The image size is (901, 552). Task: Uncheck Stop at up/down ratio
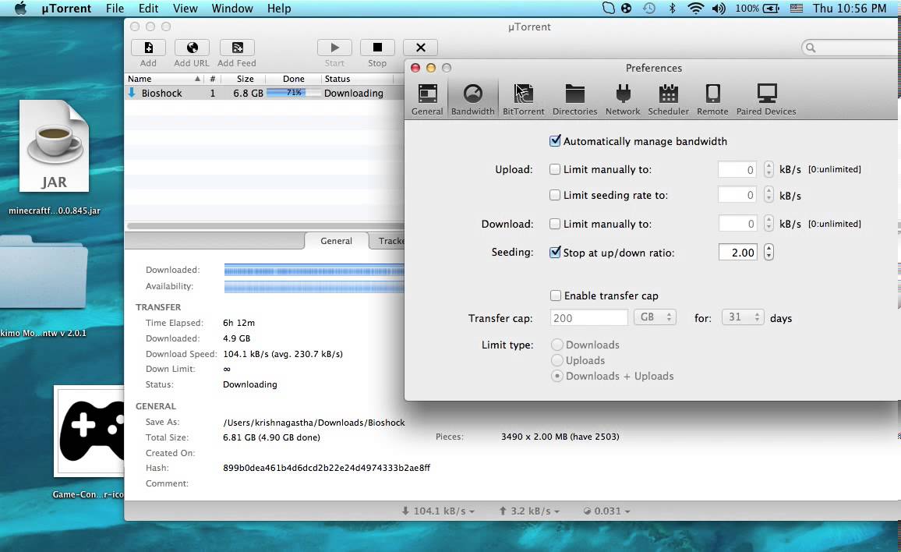[555, 252]
